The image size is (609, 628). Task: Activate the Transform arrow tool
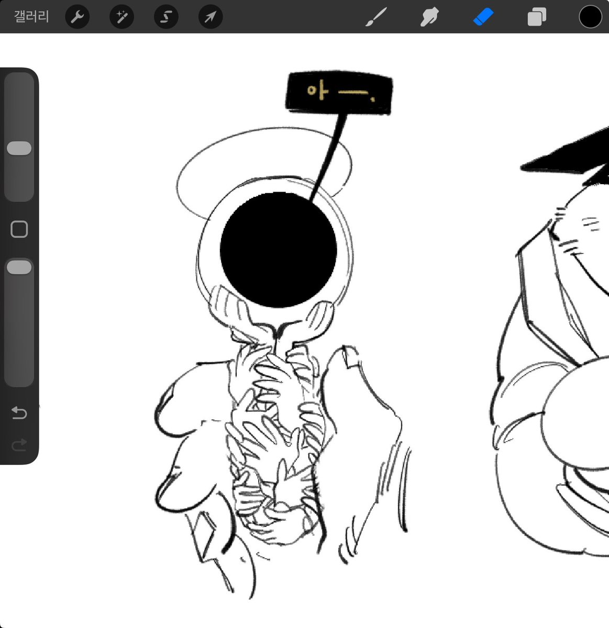tap(211, 17)
